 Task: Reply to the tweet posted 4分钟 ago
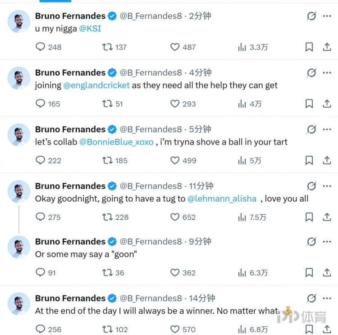(x=41, y=104)
